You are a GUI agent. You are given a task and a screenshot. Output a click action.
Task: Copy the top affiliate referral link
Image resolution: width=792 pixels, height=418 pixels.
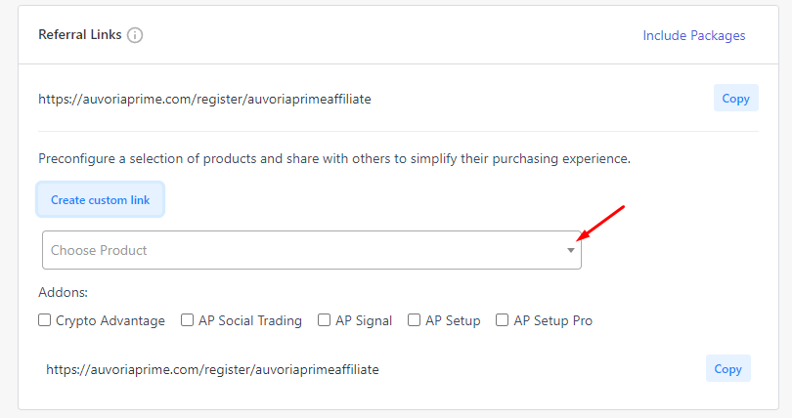[x=735, y=99]
